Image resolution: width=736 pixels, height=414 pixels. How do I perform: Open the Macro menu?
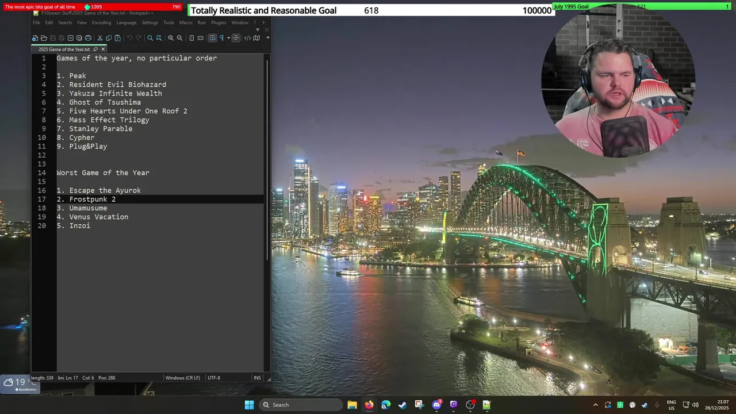coord(186,22)
